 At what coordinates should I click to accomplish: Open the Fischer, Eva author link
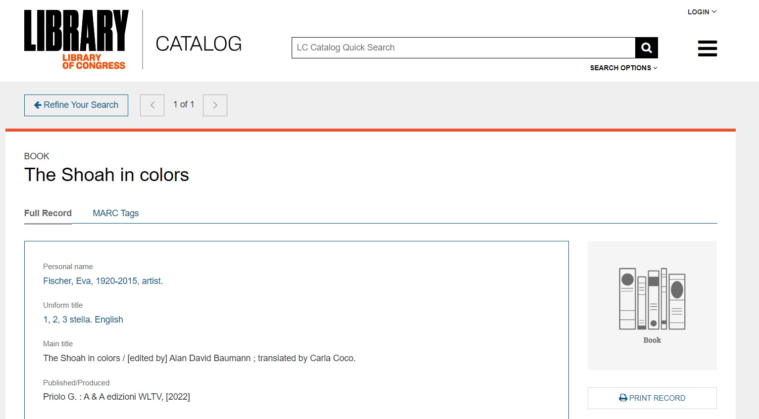pyautogui.click(x=103, y=281)
